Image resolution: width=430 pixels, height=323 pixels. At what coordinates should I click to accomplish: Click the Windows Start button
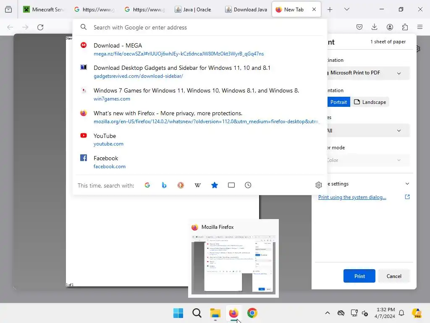(178, 313)
